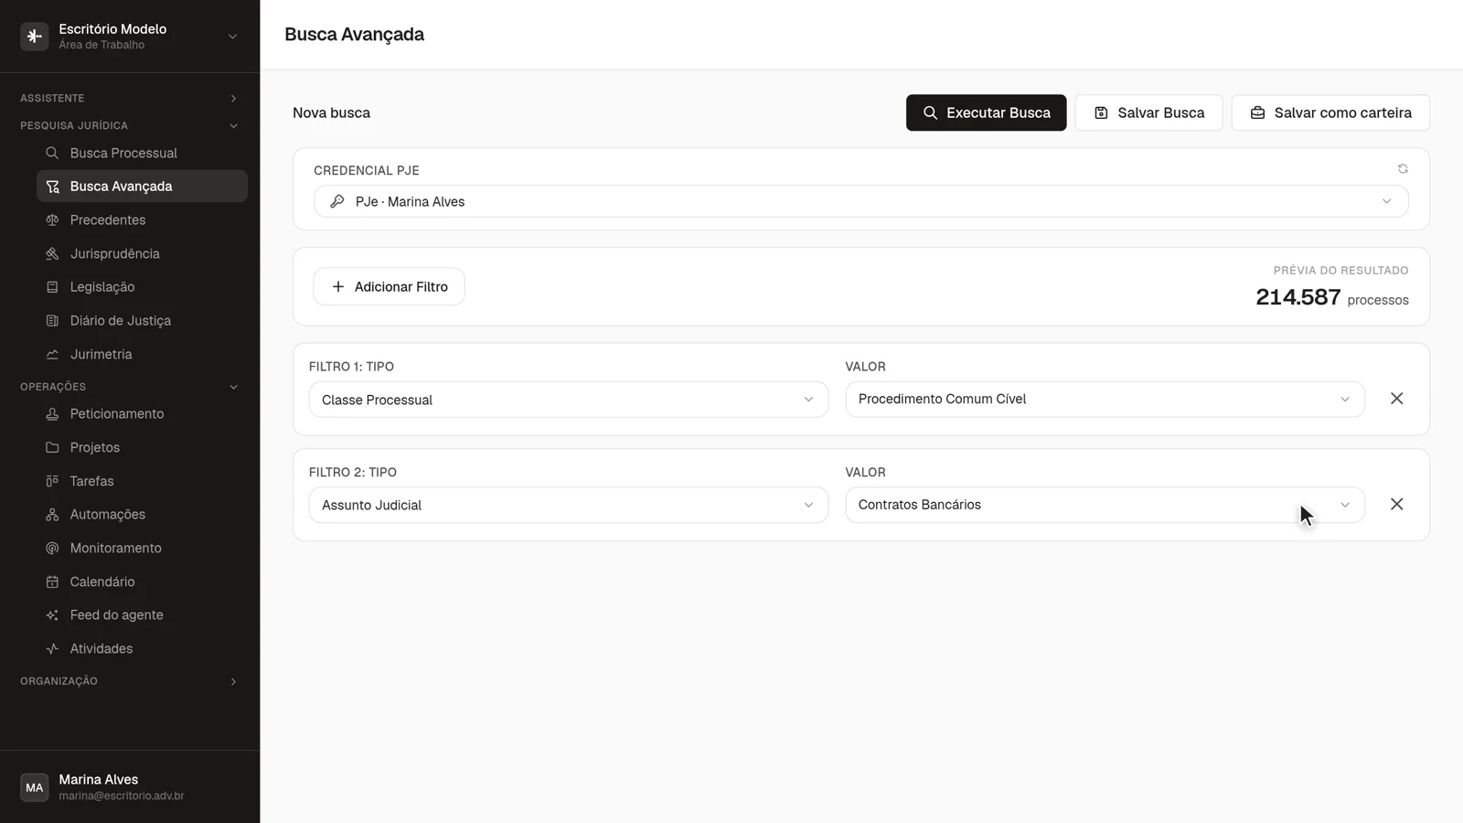Click the Tarefas icon
Screen dimensions: 1463x823
click(52, 481)
